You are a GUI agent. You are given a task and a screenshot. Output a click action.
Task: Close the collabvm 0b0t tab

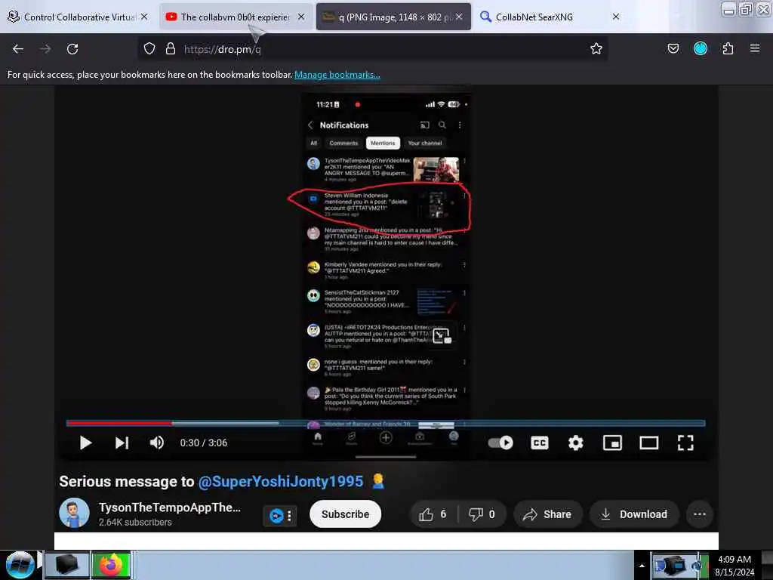301,17
